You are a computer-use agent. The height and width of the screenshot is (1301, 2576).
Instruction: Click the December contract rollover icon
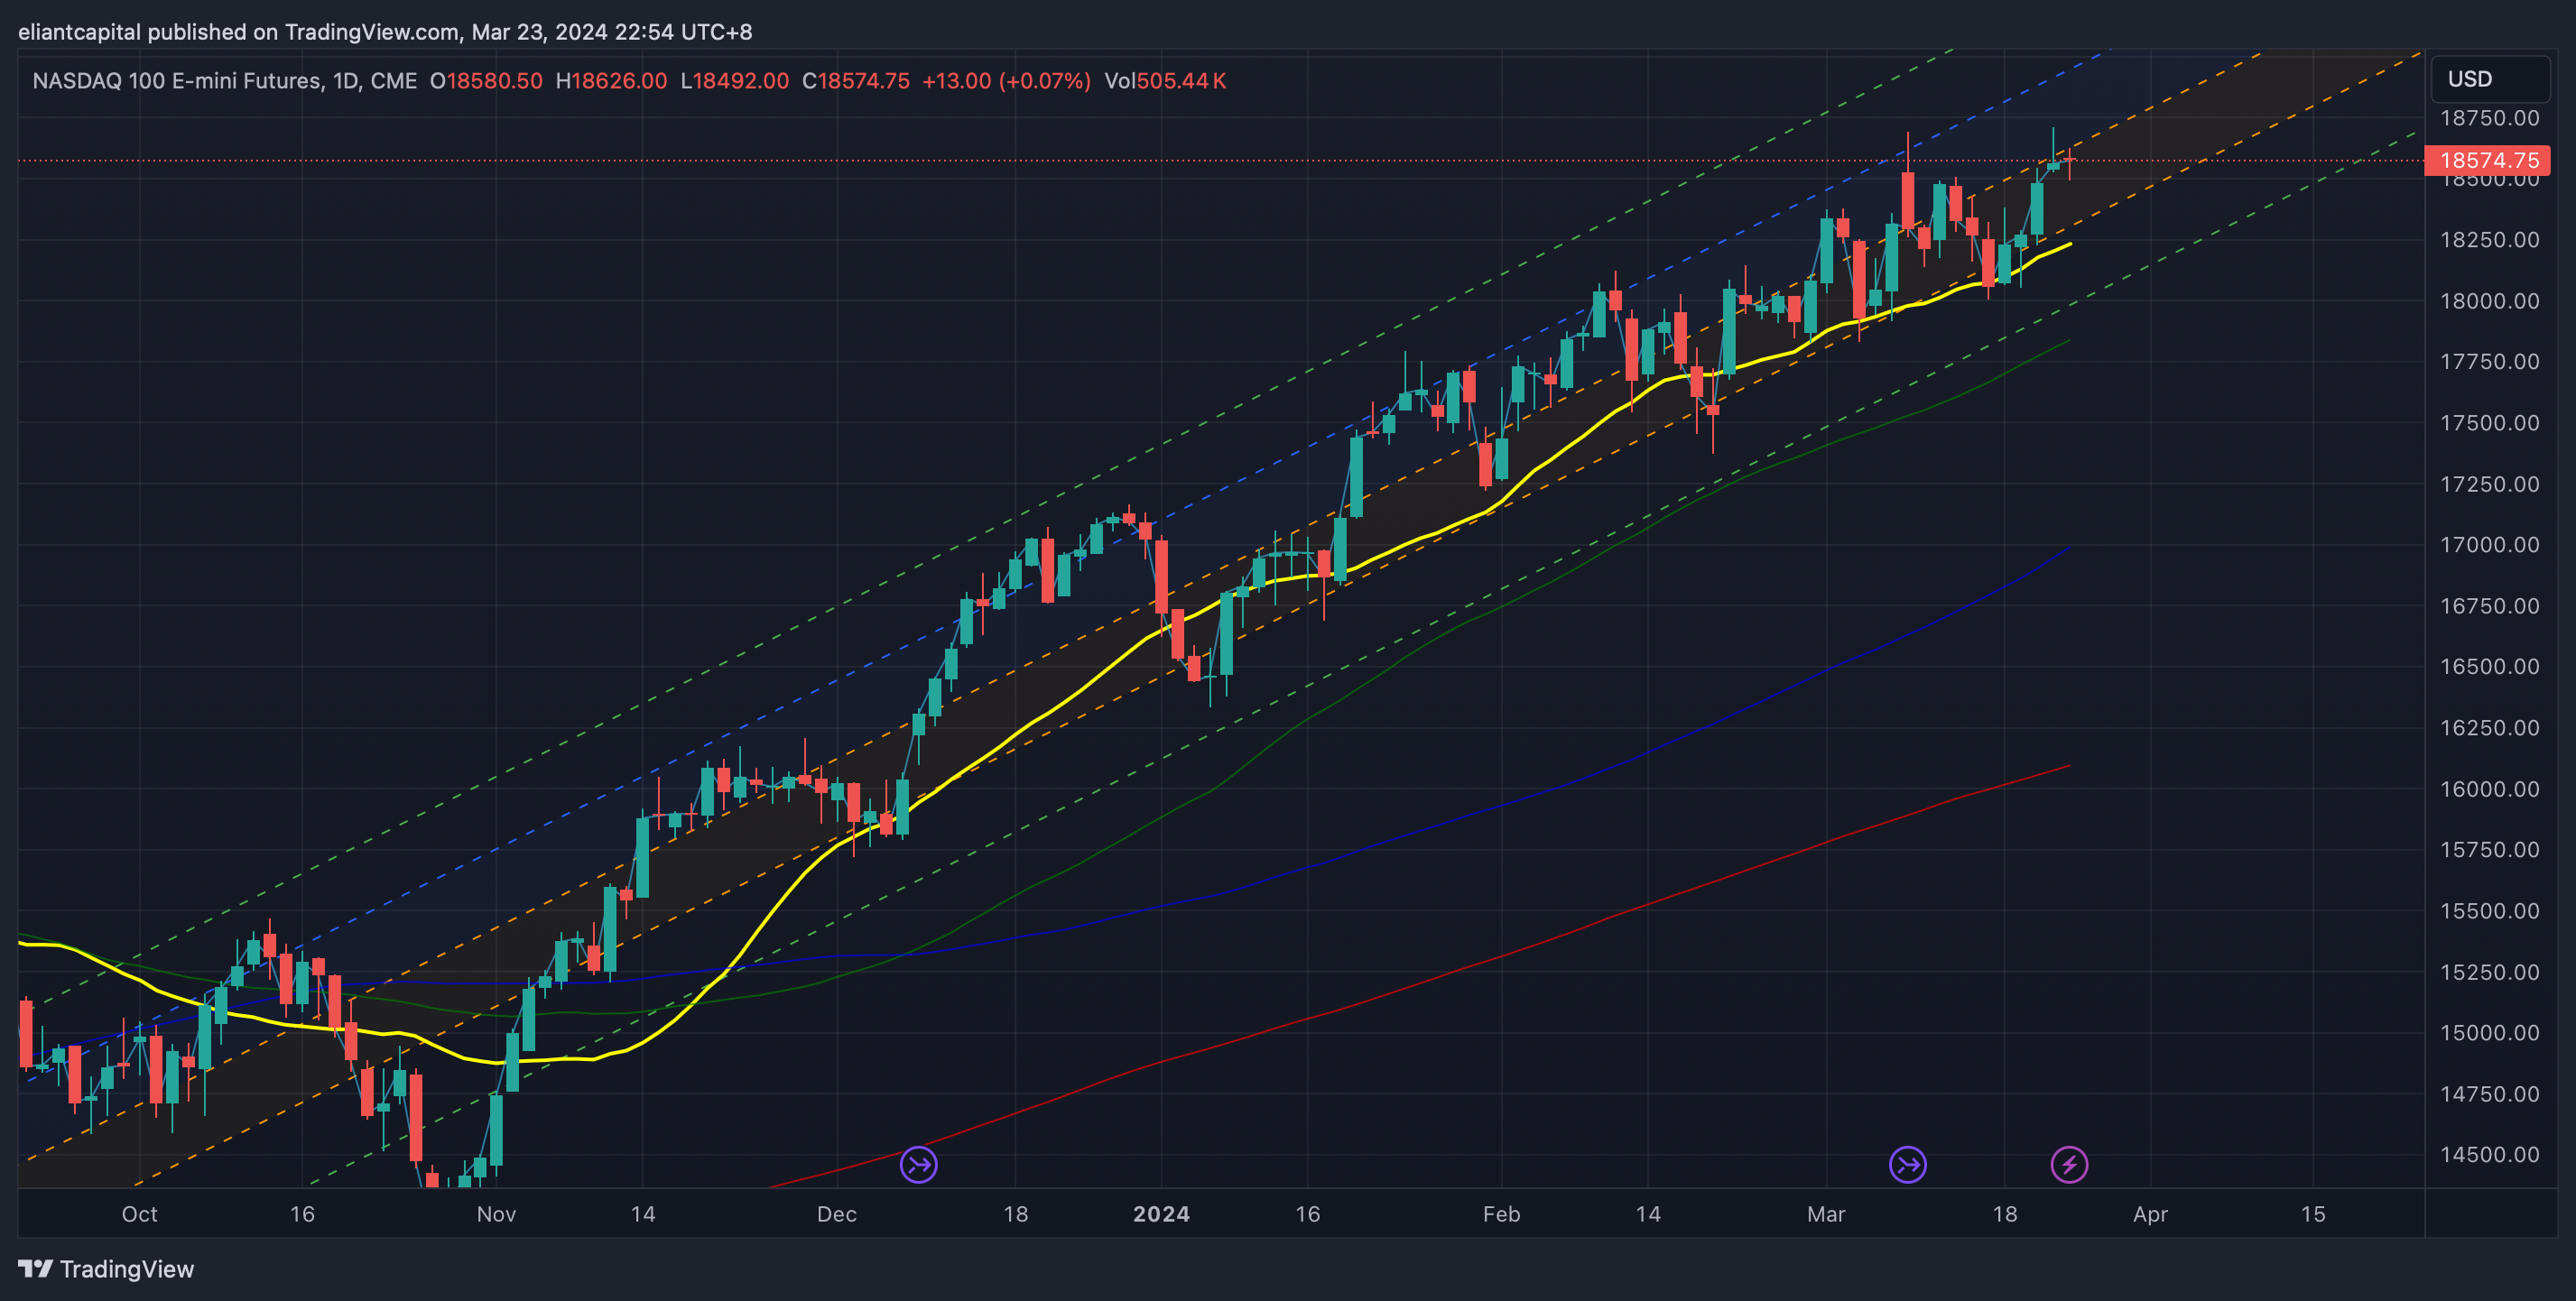click(918, 1164)
